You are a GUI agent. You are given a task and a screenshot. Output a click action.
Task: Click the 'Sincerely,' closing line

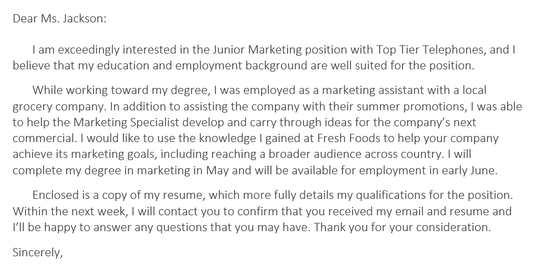(37, 253)
